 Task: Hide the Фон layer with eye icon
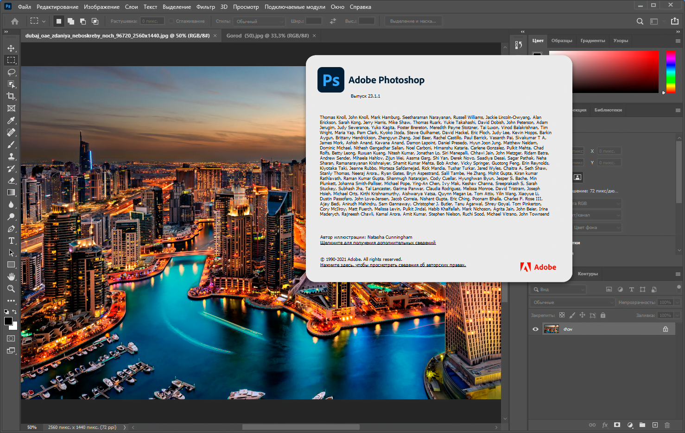tap(535, 329)
